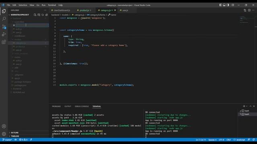
Task: Toggle the secondary sidebar layout icon
Action: [228, 5]
